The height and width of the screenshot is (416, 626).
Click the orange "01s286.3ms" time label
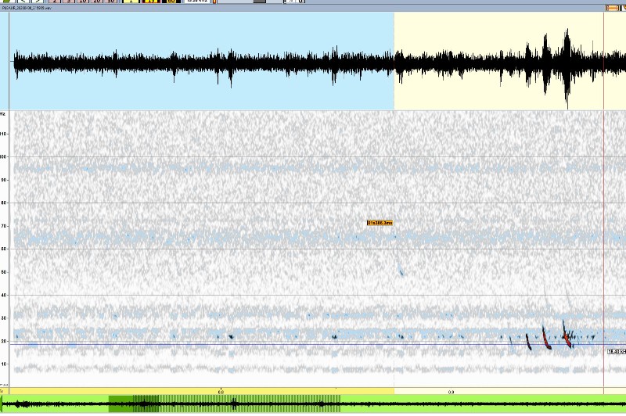(x=380, y=223)
